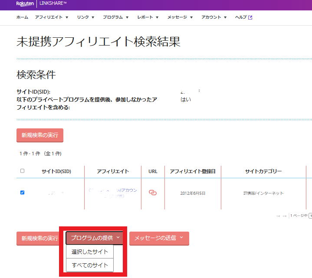312x278 pixels.
Task: Open the ヘルプ external link icon
Action: click(x=250, y=17)
